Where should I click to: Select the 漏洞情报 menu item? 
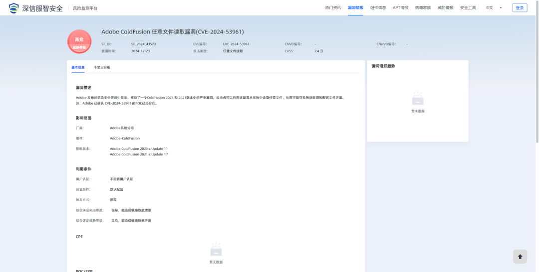tap(355, 8)
